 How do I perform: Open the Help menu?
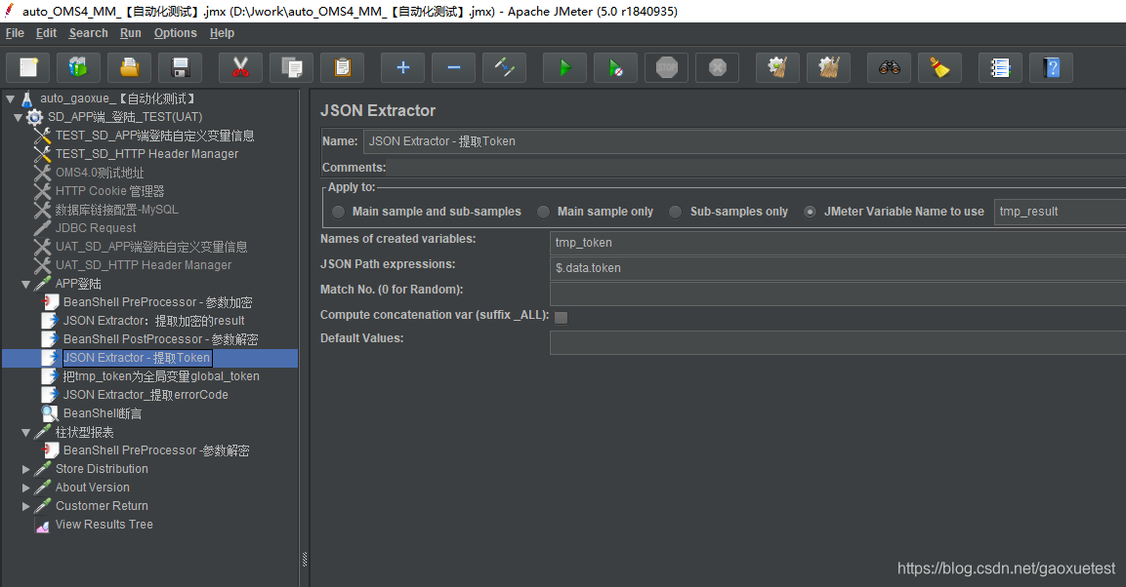coord(222,33)
